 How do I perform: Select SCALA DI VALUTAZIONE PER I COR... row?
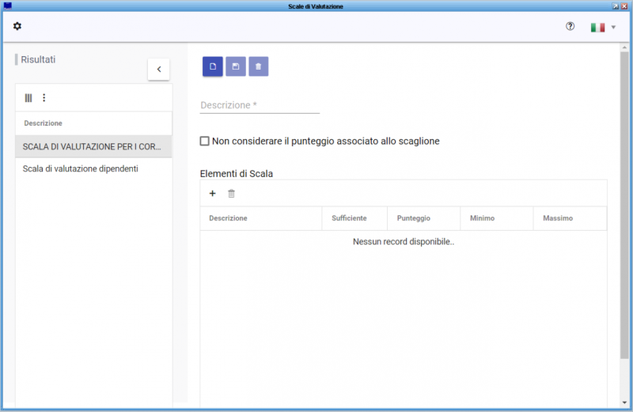(93, 146)
